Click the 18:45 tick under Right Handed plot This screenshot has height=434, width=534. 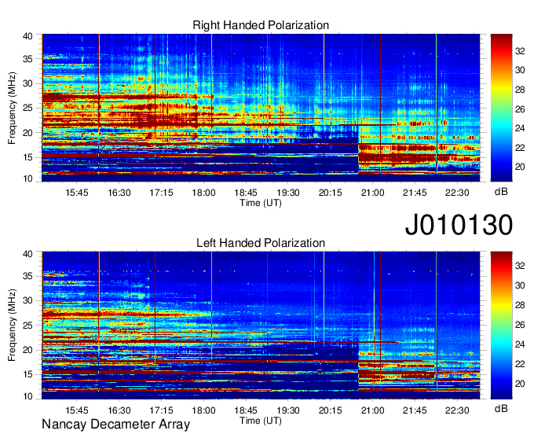(x=246, y=193)
